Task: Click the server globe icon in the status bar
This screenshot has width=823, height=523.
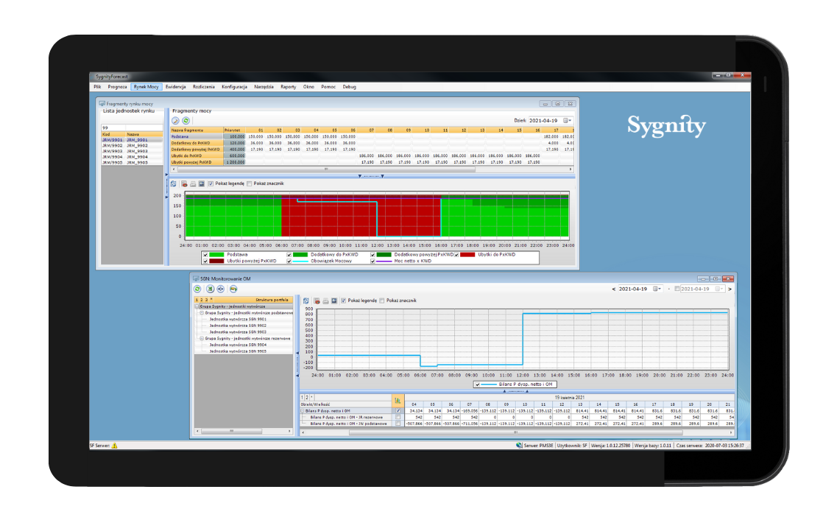Action: [519, 445]
